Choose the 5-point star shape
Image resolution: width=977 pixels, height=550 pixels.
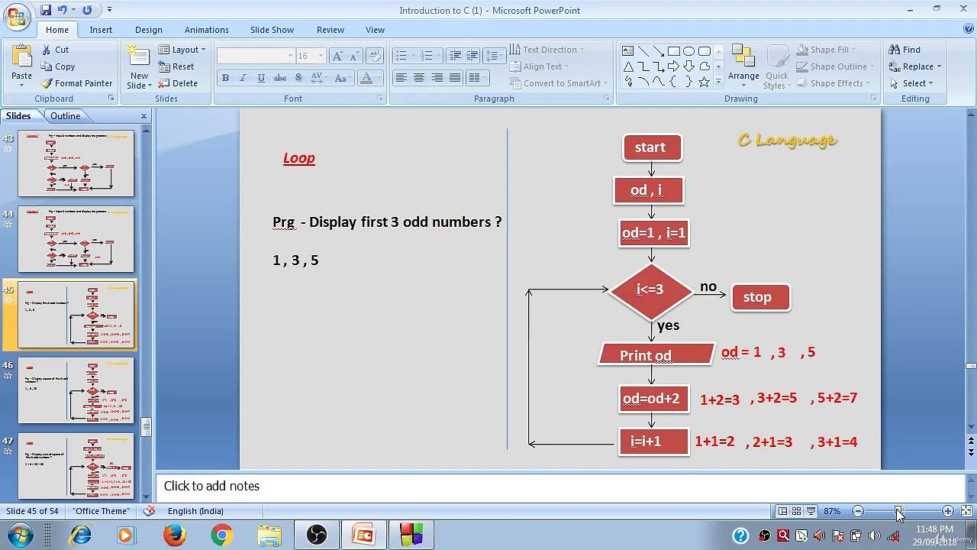click(x=704, y=82)
